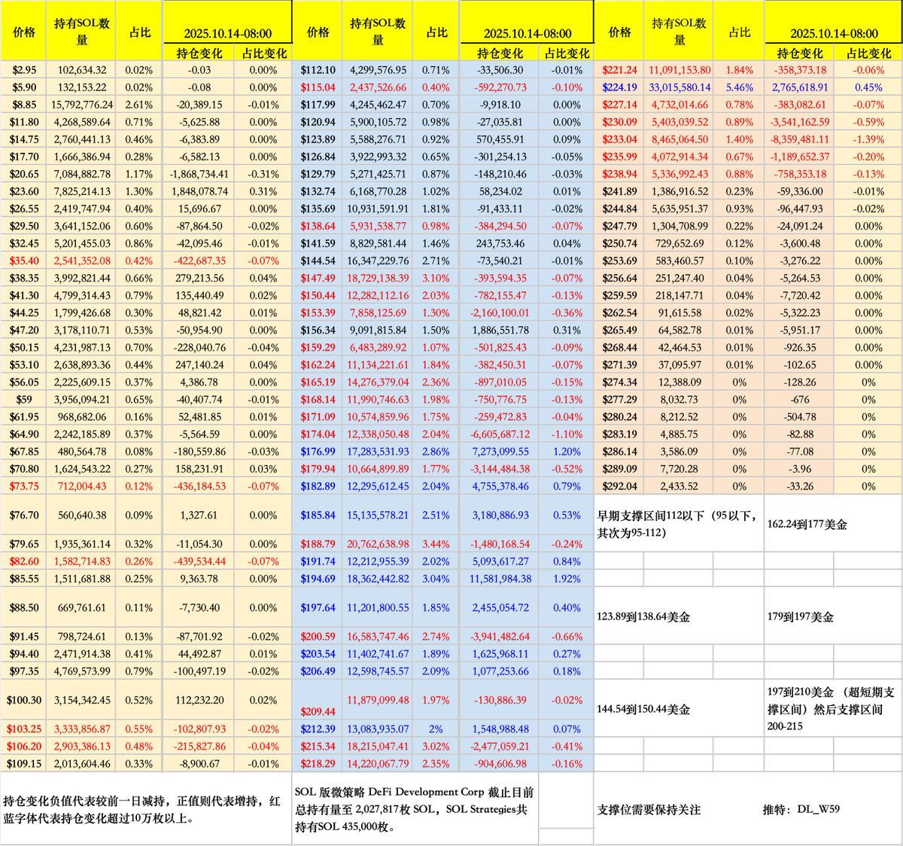This screenshot has width=903, height=846.
Task: Click the red $73.75 price cell
Action: click(24, 485)
